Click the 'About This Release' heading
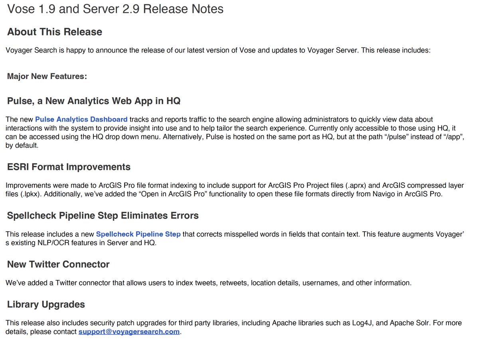This screenshot has height=339, width=479. point(55,32)
